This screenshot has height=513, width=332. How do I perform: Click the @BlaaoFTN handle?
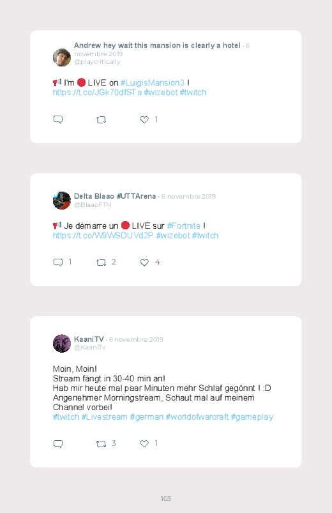pyautogui.click(x=92, y=205)
